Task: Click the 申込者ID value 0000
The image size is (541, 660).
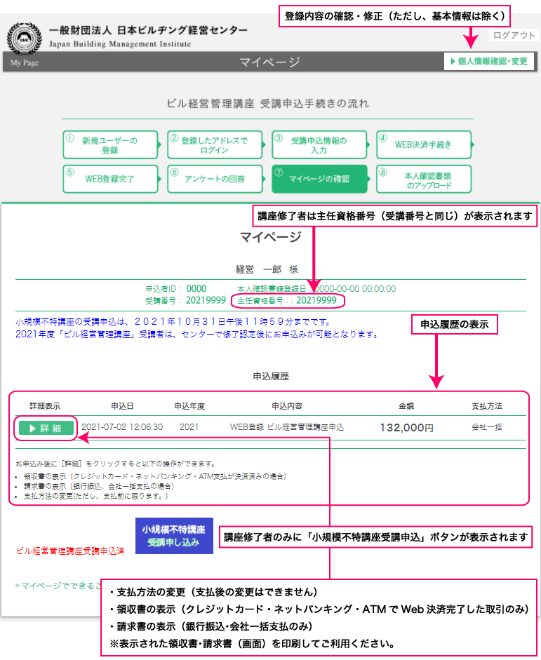Action: coord(196,289)
